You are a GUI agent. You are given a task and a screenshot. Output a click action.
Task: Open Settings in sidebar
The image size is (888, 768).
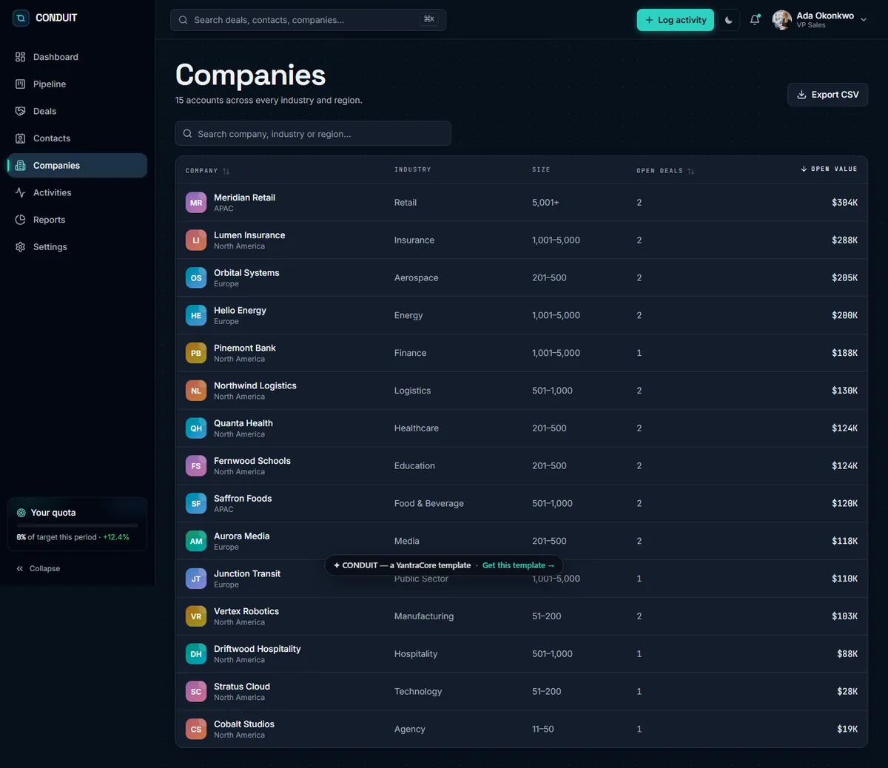[x=77, y=247]
